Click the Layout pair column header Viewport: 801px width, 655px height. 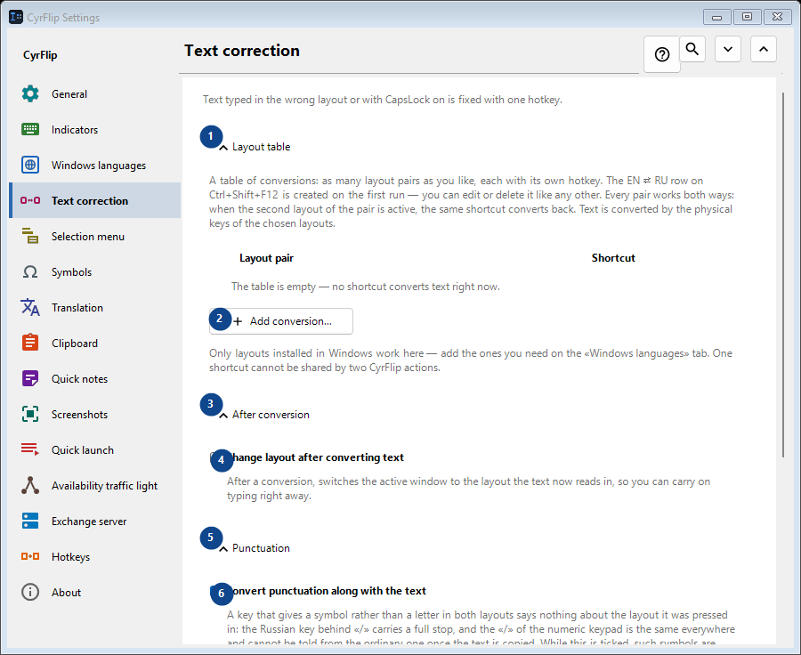point(267,258)
